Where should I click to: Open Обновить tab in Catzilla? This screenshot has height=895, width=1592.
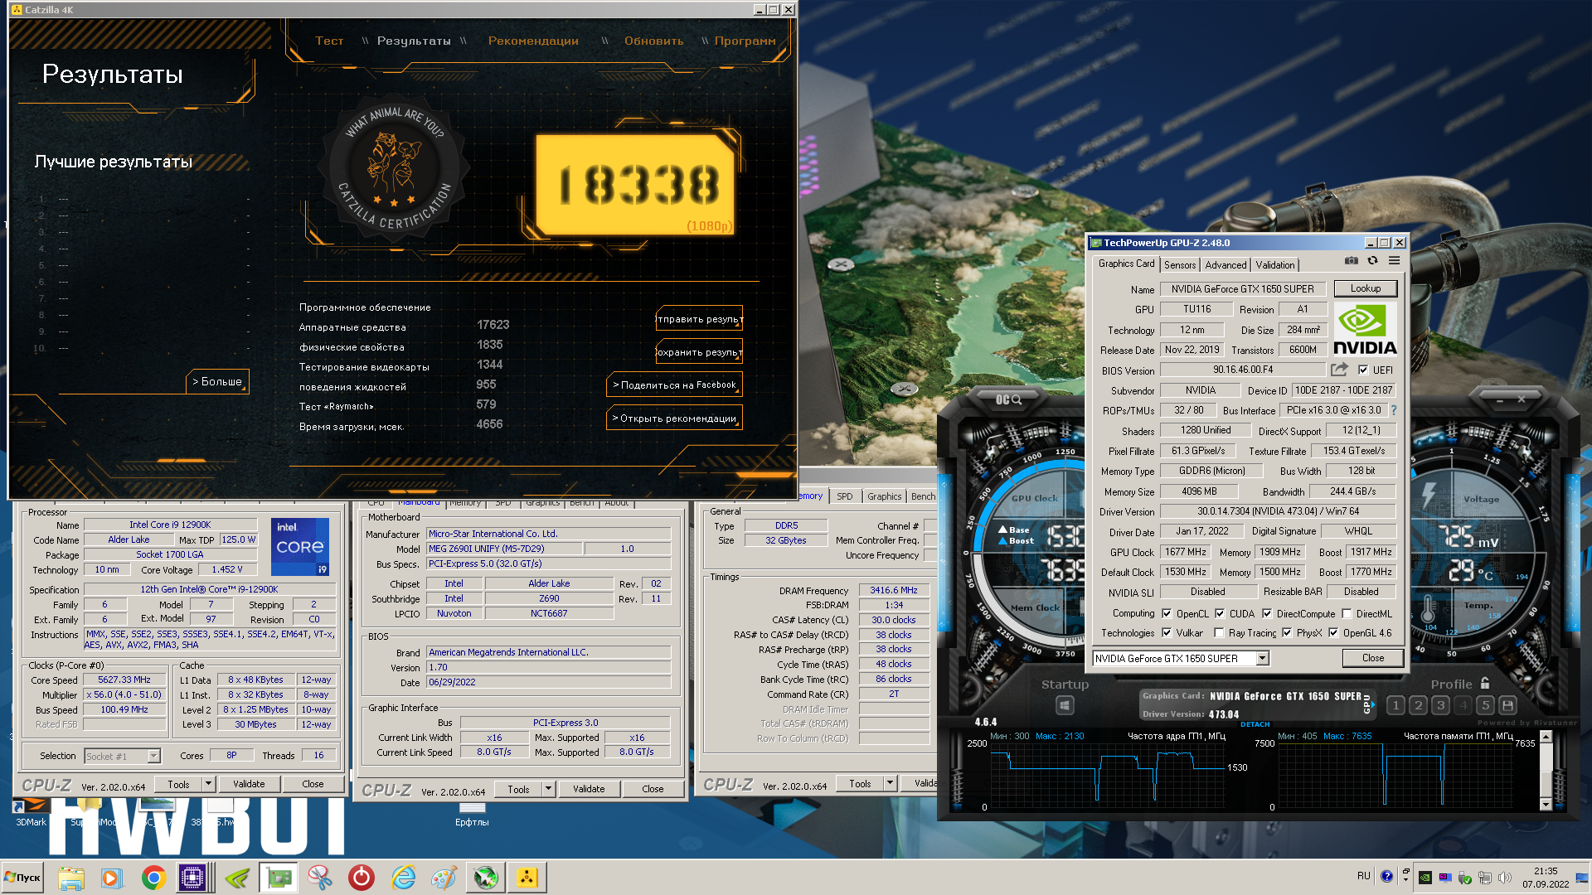[654, 41]
